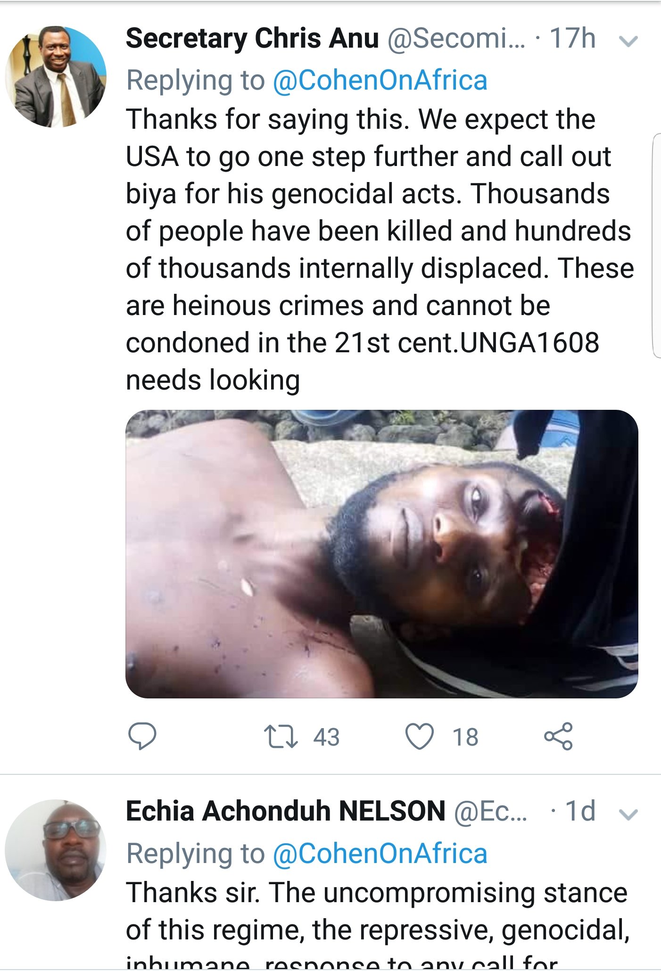Expand the chevron menu on Chris Anu's tweet
The image size is (661, 971).
628,41
